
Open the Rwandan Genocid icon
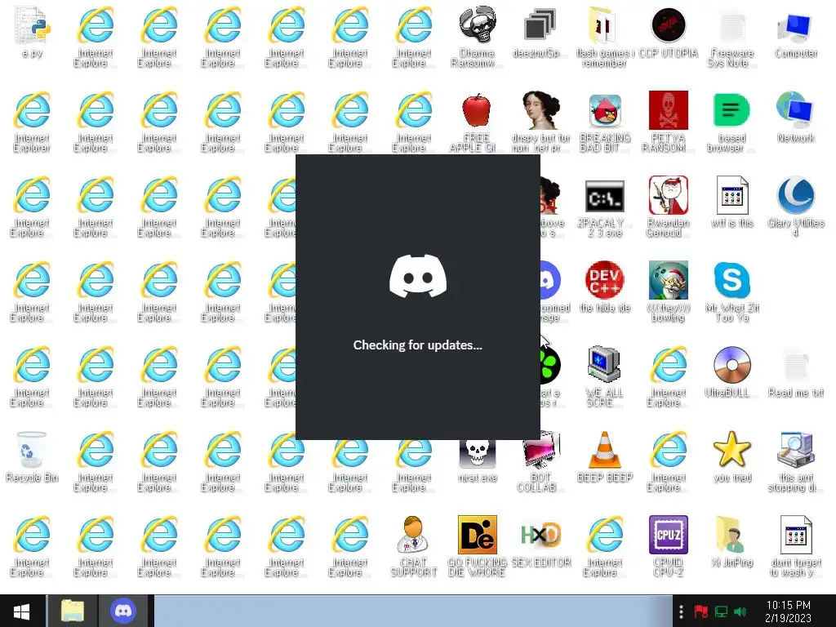tap(668, 195)
